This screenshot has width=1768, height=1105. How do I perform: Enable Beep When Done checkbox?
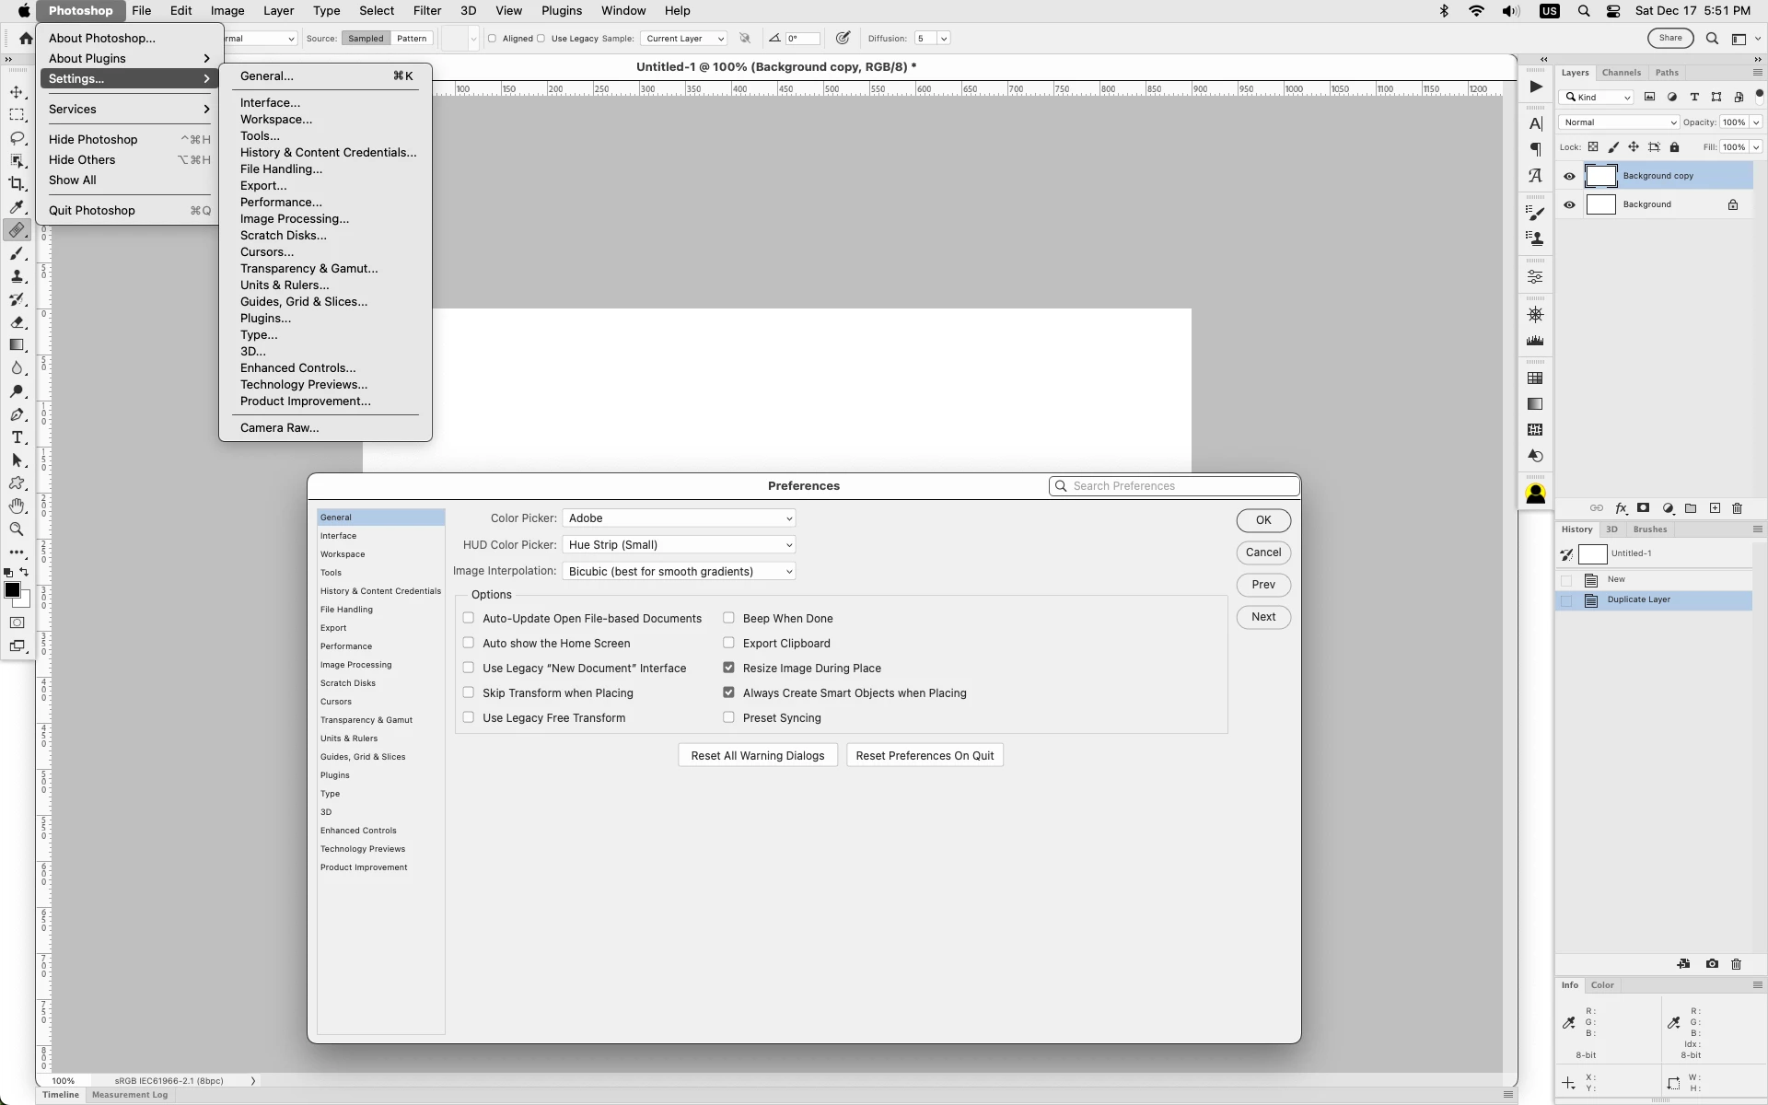728,618
